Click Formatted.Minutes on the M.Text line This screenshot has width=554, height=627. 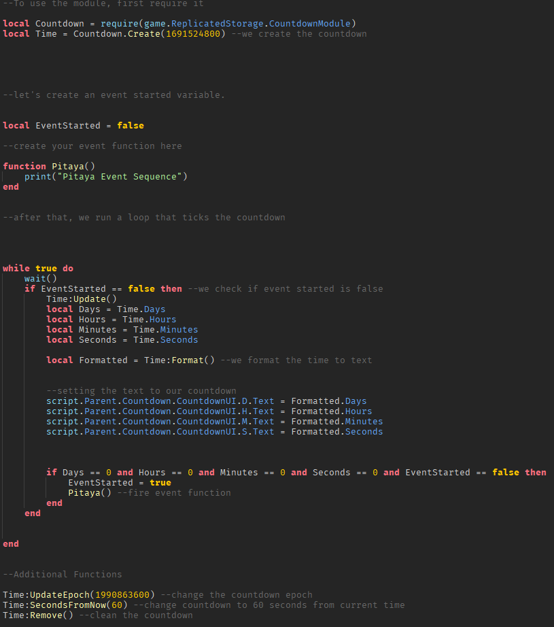[x=337, y=422]
